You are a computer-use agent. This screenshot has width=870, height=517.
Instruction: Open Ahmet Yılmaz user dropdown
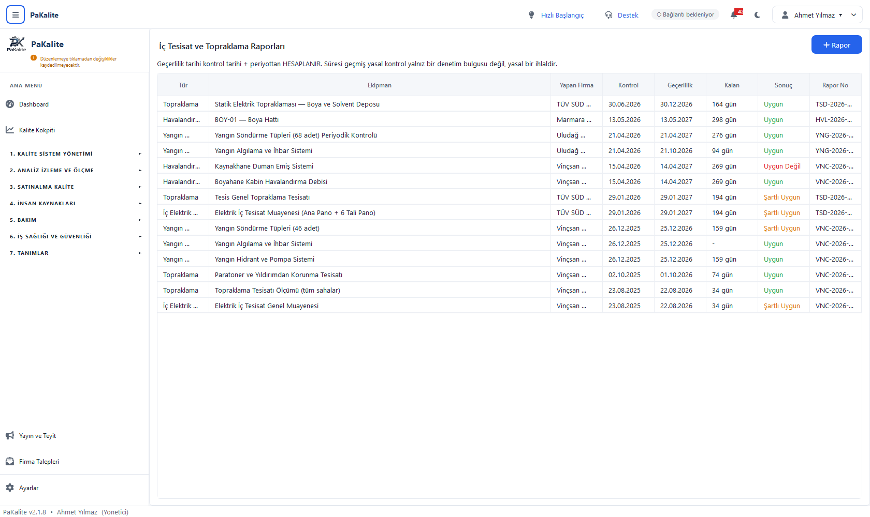tap(817, 15)
